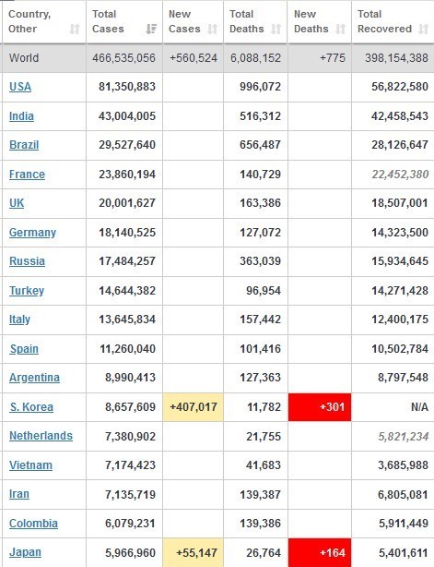The width and height of the screenshot is (434, 567).
Task: Sort by Total Deaths arrows icon
Action: coord(276,29)
